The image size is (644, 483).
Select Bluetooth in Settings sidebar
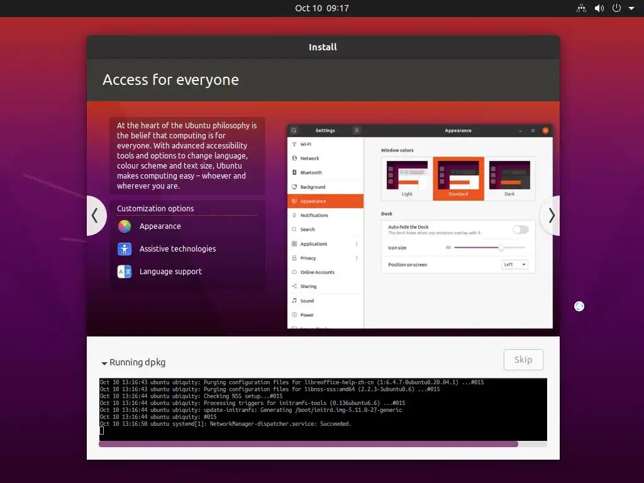325,172
